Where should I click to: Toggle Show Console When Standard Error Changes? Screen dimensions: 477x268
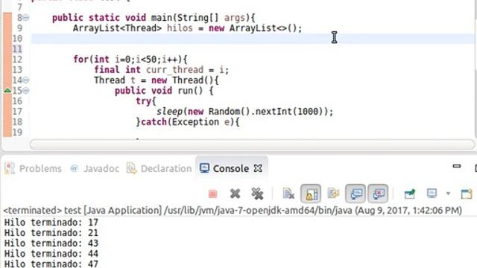click(378, 194)
